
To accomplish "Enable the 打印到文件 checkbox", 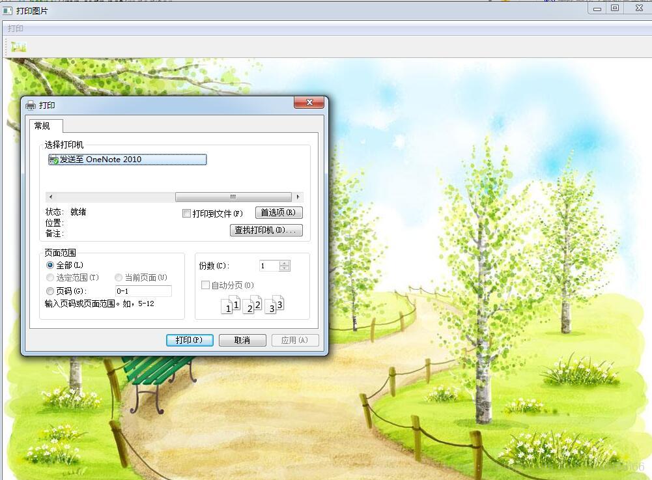I will pyautogui.click(x=187, y=213).
